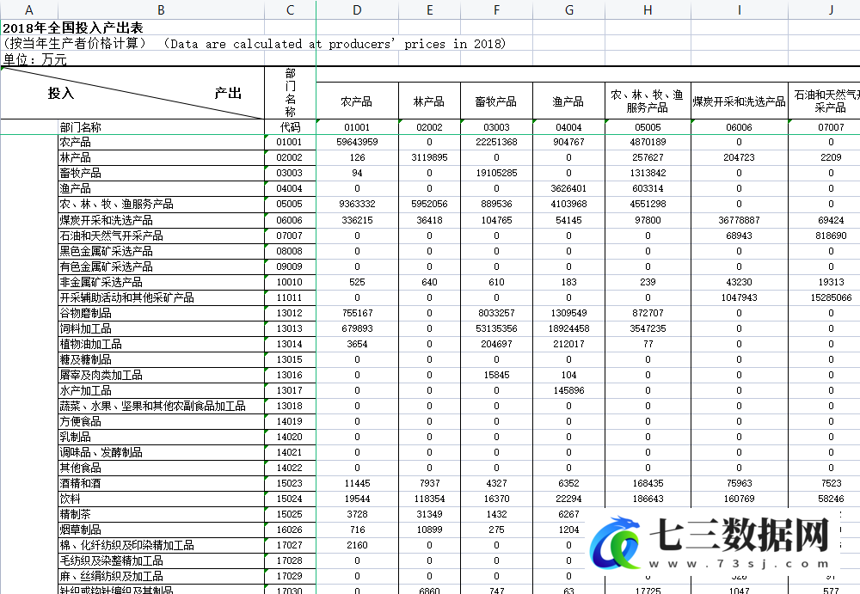Click the code cell '17027' in column C
The width and height of the screenshot is (860, 594).
coord(290,545)
